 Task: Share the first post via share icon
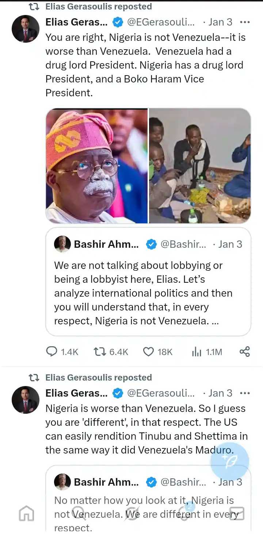pyautogui.click(x=244, y=351)
